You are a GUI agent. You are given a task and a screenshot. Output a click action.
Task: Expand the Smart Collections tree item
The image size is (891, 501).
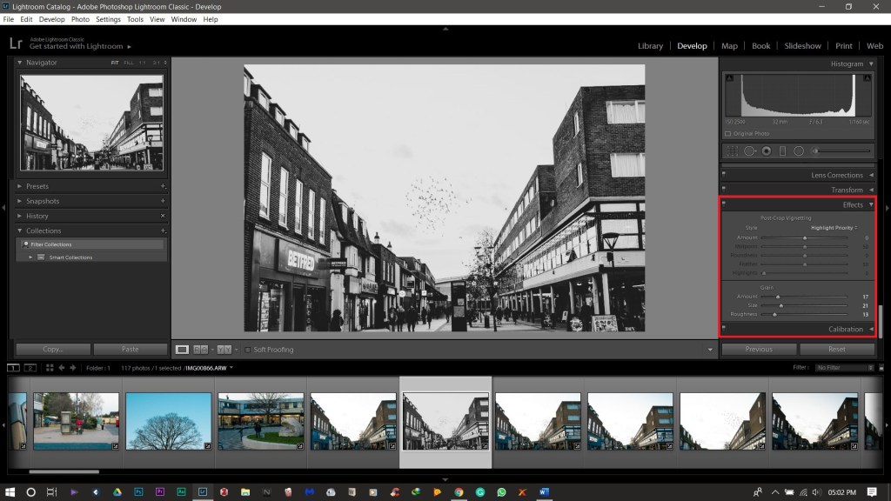click(30, 257)
